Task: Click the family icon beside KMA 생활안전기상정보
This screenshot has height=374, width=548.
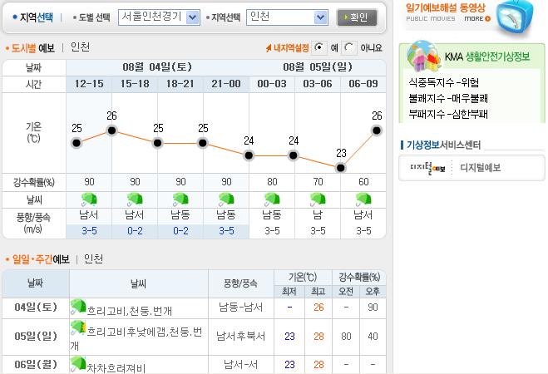Action: (x=423, y=56)
